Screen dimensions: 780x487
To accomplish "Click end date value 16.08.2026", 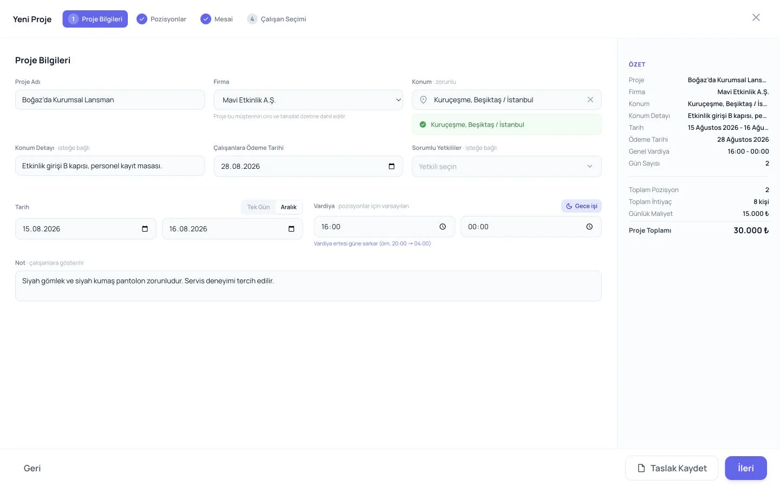I will 188,229.
